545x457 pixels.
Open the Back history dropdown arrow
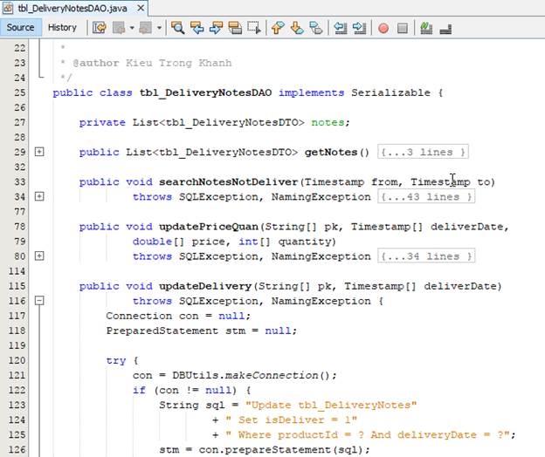[132, 28]
